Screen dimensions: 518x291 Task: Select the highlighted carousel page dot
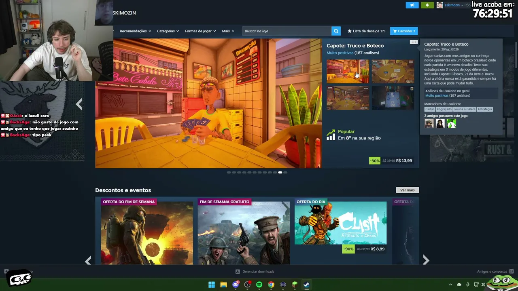pyautogui.click(x=280, y=173)
